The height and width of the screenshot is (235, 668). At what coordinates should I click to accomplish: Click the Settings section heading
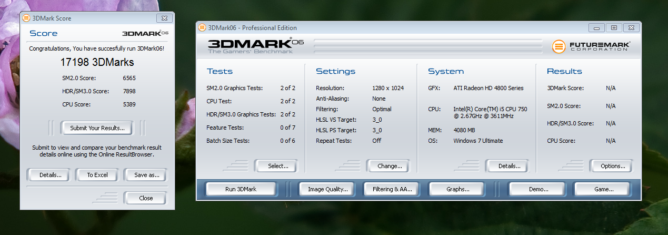tap(335, 71)
